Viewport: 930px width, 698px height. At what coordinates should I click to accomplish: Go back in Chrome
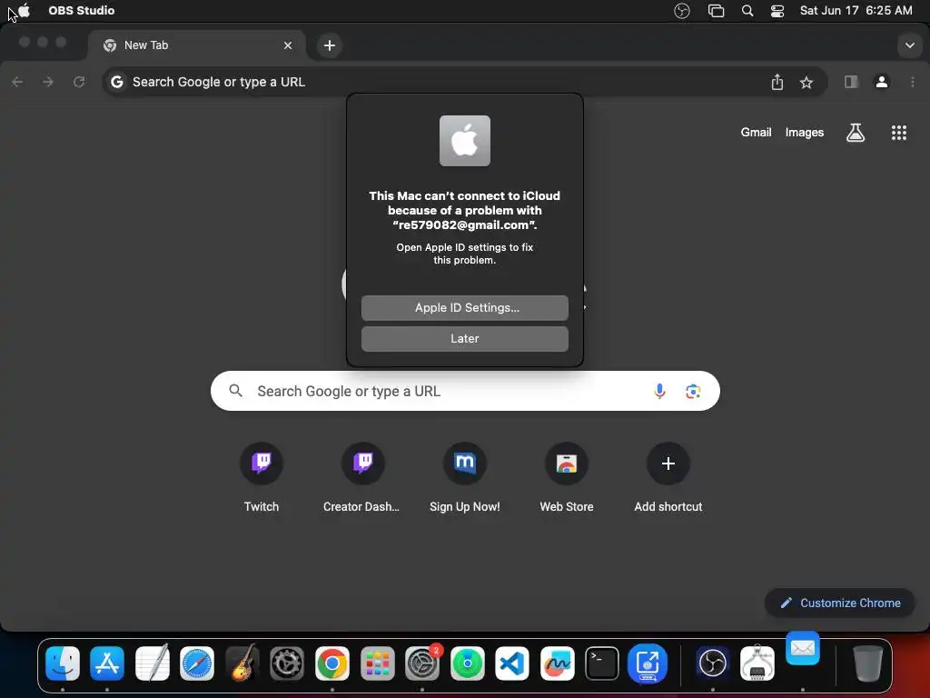pos(18,82)
